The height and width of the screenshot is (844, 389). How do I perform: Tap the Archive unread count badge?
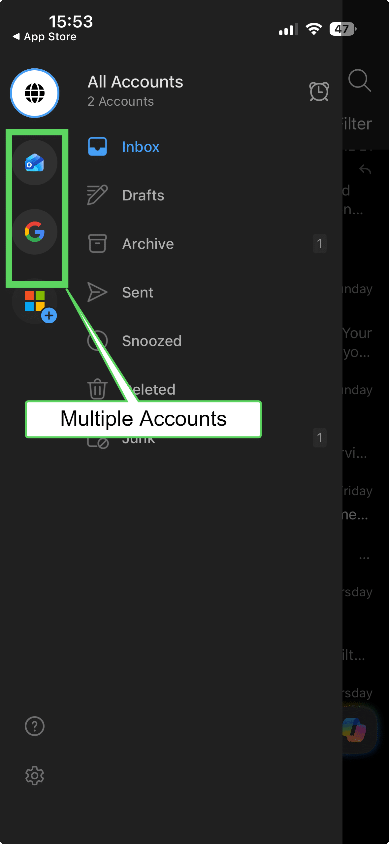pyautogui.click(x=319, y=244)
